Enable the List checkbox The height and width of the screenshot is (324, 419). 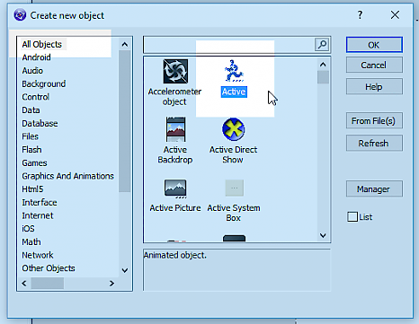pyautogui.click(x=352, y=217)
